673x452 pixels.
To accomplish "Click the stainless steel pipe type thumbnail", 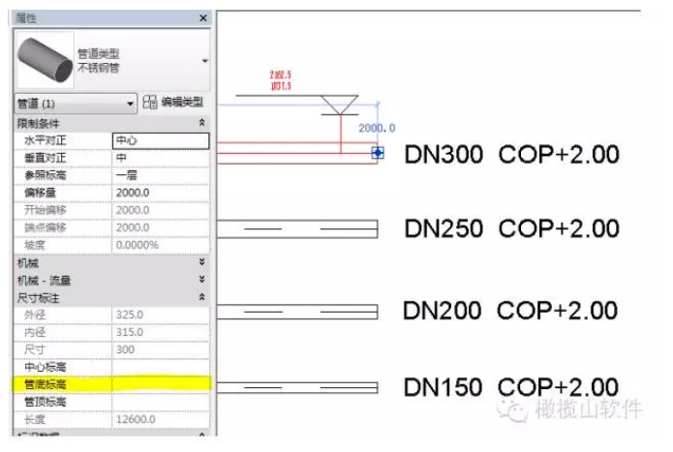I will (x=46, y=61).
